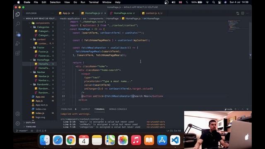The height and width of the screenshot is (149, 265).
Task: Open the Go menu
Action: pos(75,2)
